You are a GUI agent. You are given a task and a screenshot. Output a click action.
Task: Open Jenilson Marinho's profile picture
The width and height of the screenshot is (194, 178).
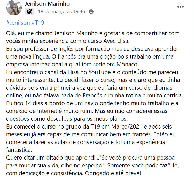[x=14, y=8]
